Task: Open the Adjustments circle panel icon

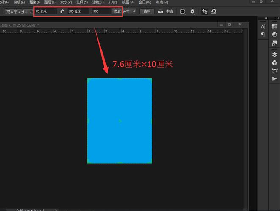Action: [274, 35]
